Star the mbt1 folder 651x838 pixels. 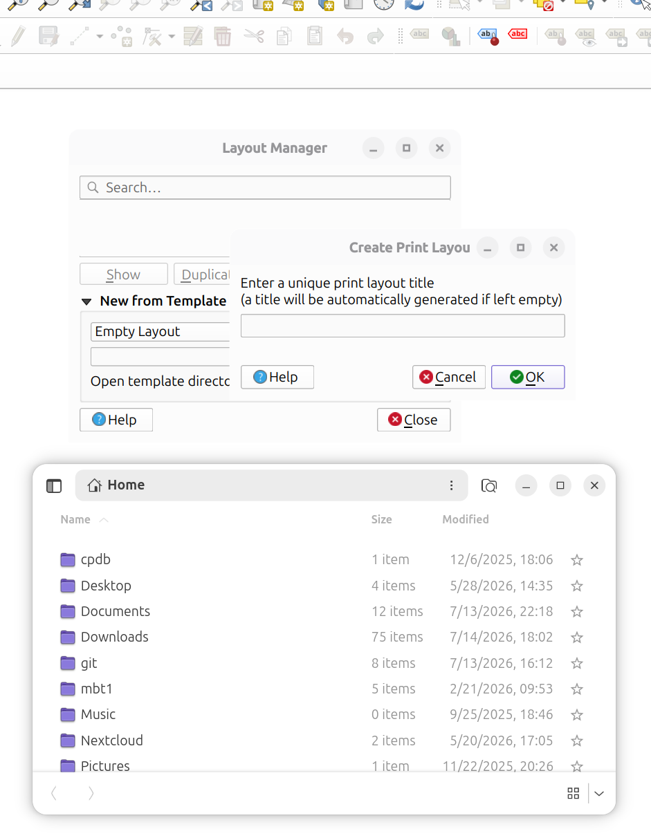click(576, 689)
